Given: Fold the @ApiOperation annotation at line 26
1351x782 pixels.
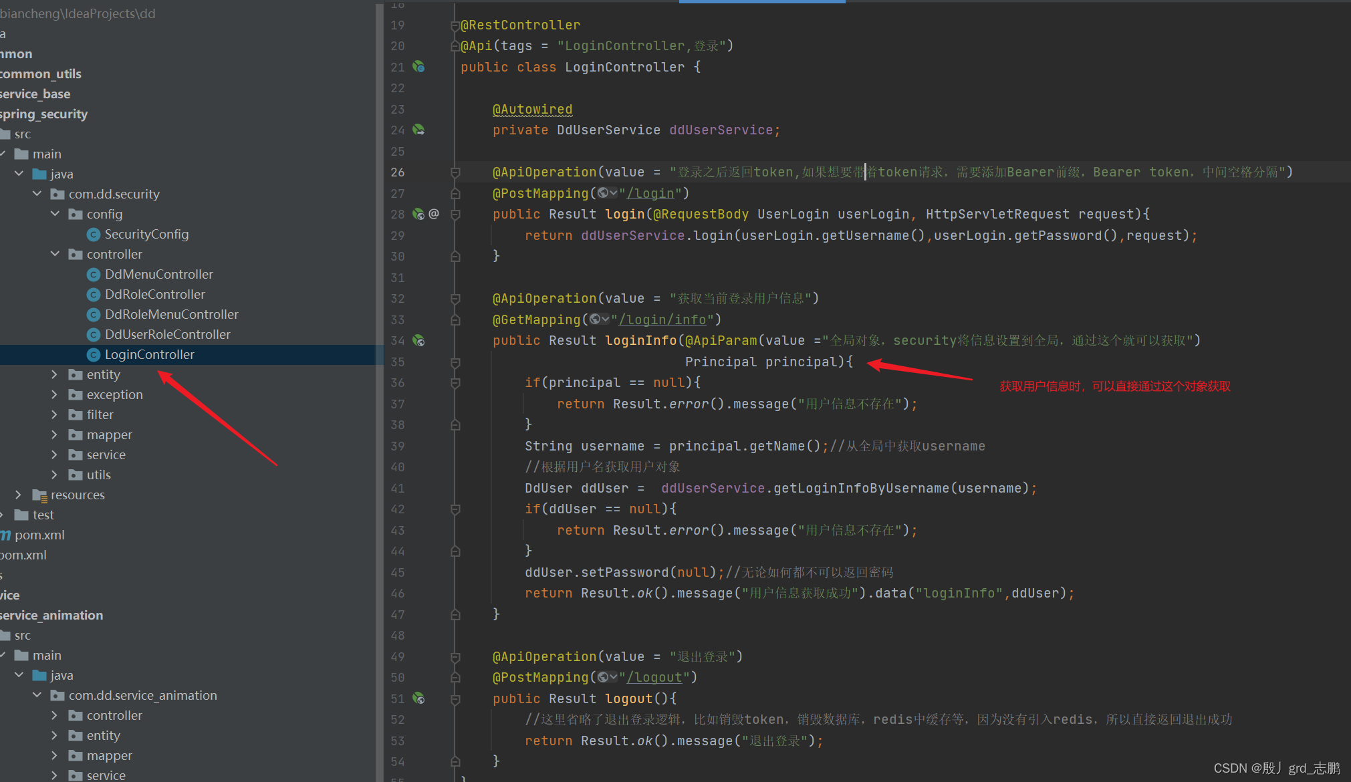Looking at the screenshot, I should [x=455, y=172].
